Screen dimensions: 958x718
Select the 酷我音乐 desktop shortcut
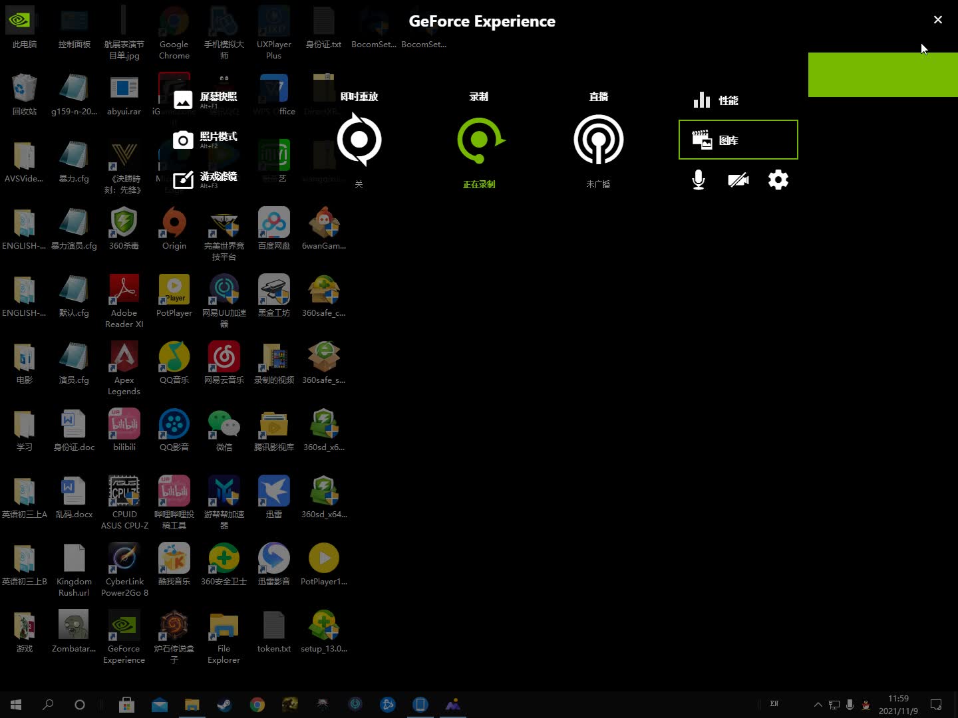pyautogui.click(x=174, y=564)
